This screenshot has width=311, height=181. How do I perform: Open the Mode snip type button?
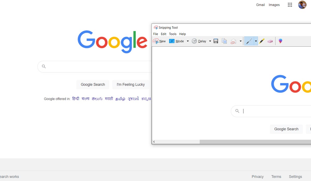click(176, 41)
